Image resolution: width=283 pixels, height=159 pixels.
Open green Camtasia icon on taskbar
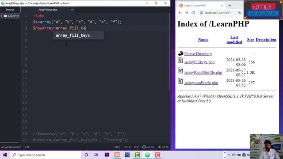pyautogui.click(x=137, y=155)
